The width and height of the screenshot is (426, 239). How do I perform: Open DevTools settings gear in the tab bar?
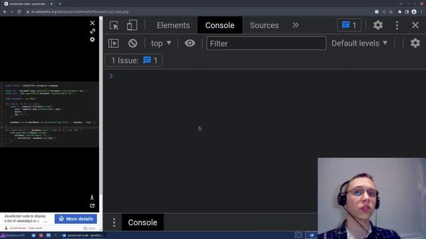377,25
